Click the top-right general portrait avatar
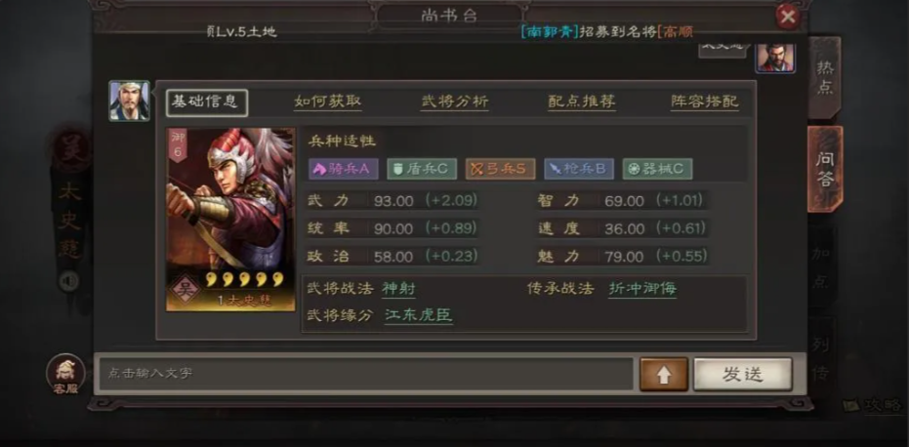909x447 pixels. (x=775, y=58)
